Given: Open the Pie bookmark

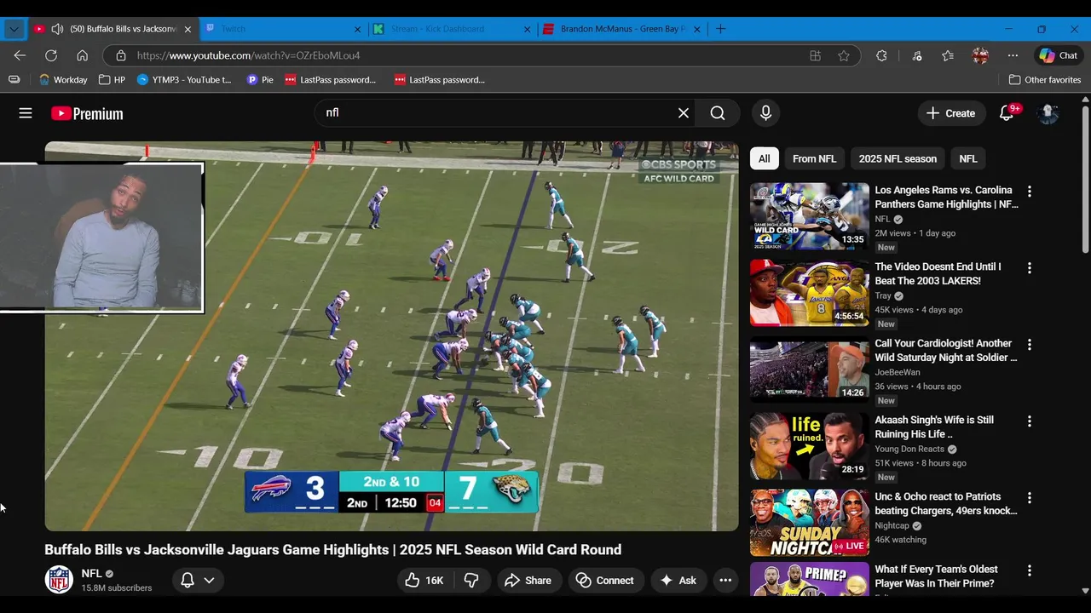Looking at the screenshot, I should pos(260,80).
